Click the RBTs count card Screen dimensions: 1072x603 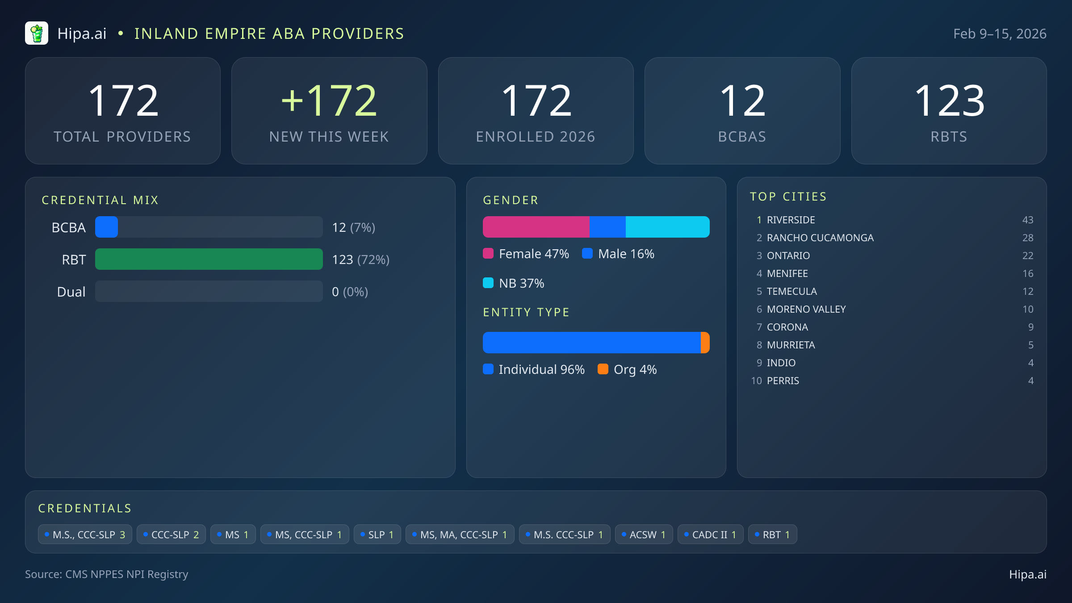(949, 110)
